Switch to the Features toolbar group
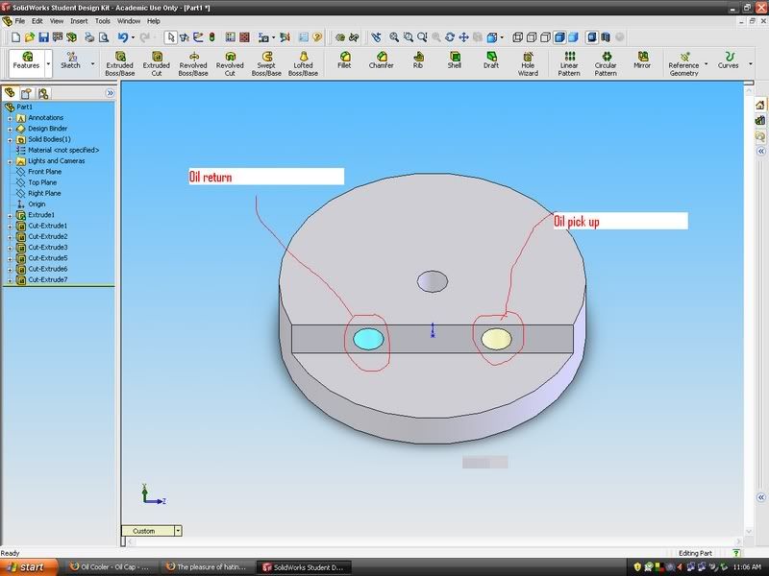The height and width of the screenshot is (576, 769). tap(26, 60)
